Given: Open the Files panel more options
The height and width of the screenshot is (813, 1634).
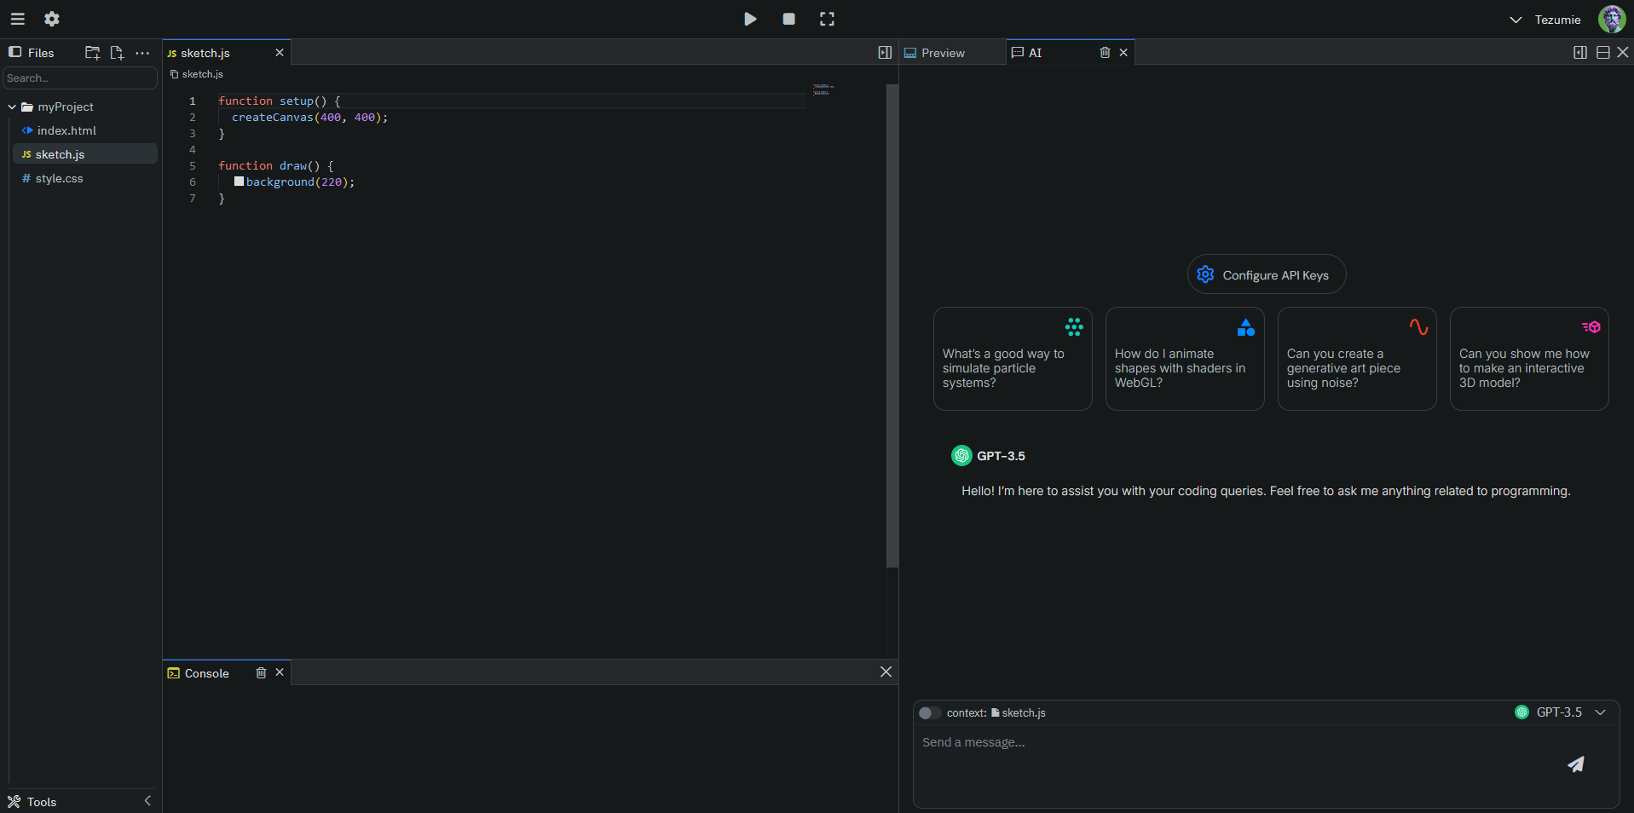Looking at the screenshot, I should [x=142, y=53].
